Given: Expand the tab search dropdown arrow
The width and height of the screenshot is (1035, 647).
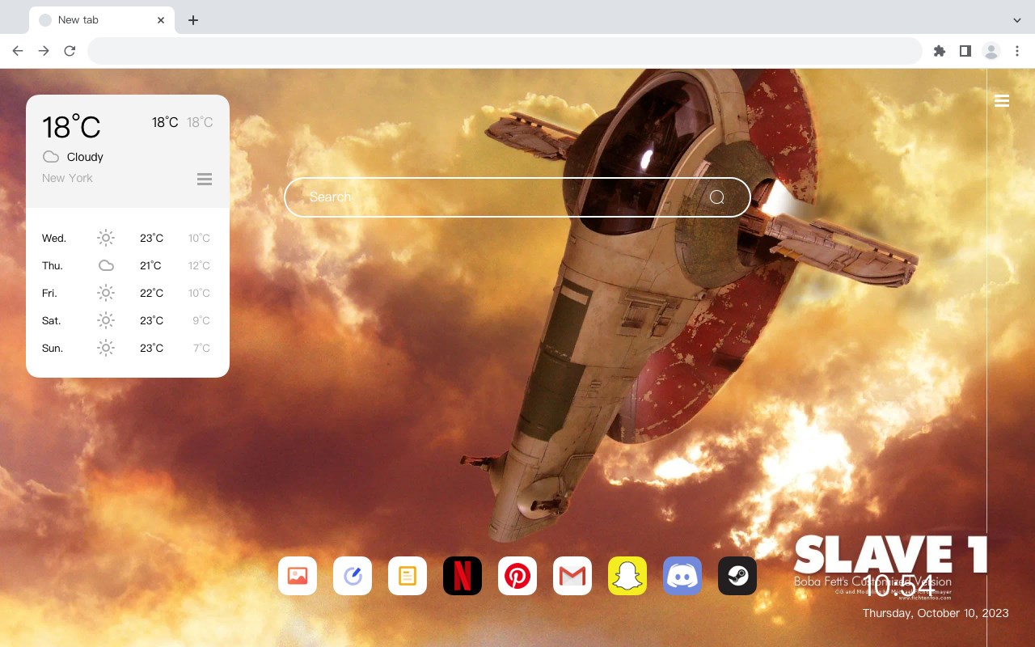Looking at the screenshot, I should tap(1017, 20).
